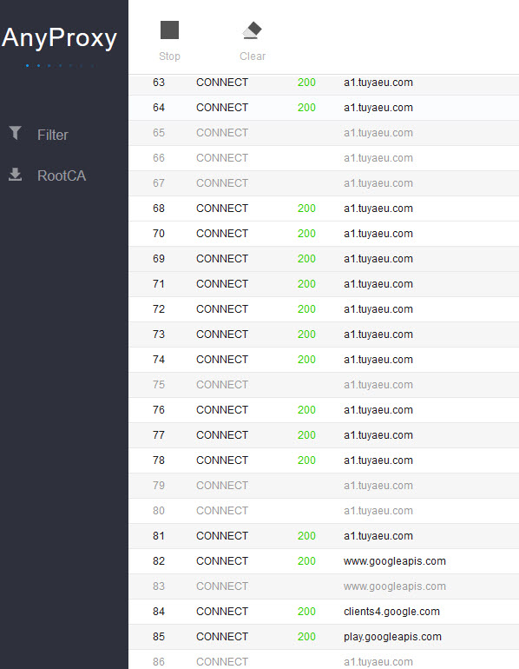Select request row 84 clients4.google.com

(324, 612)
